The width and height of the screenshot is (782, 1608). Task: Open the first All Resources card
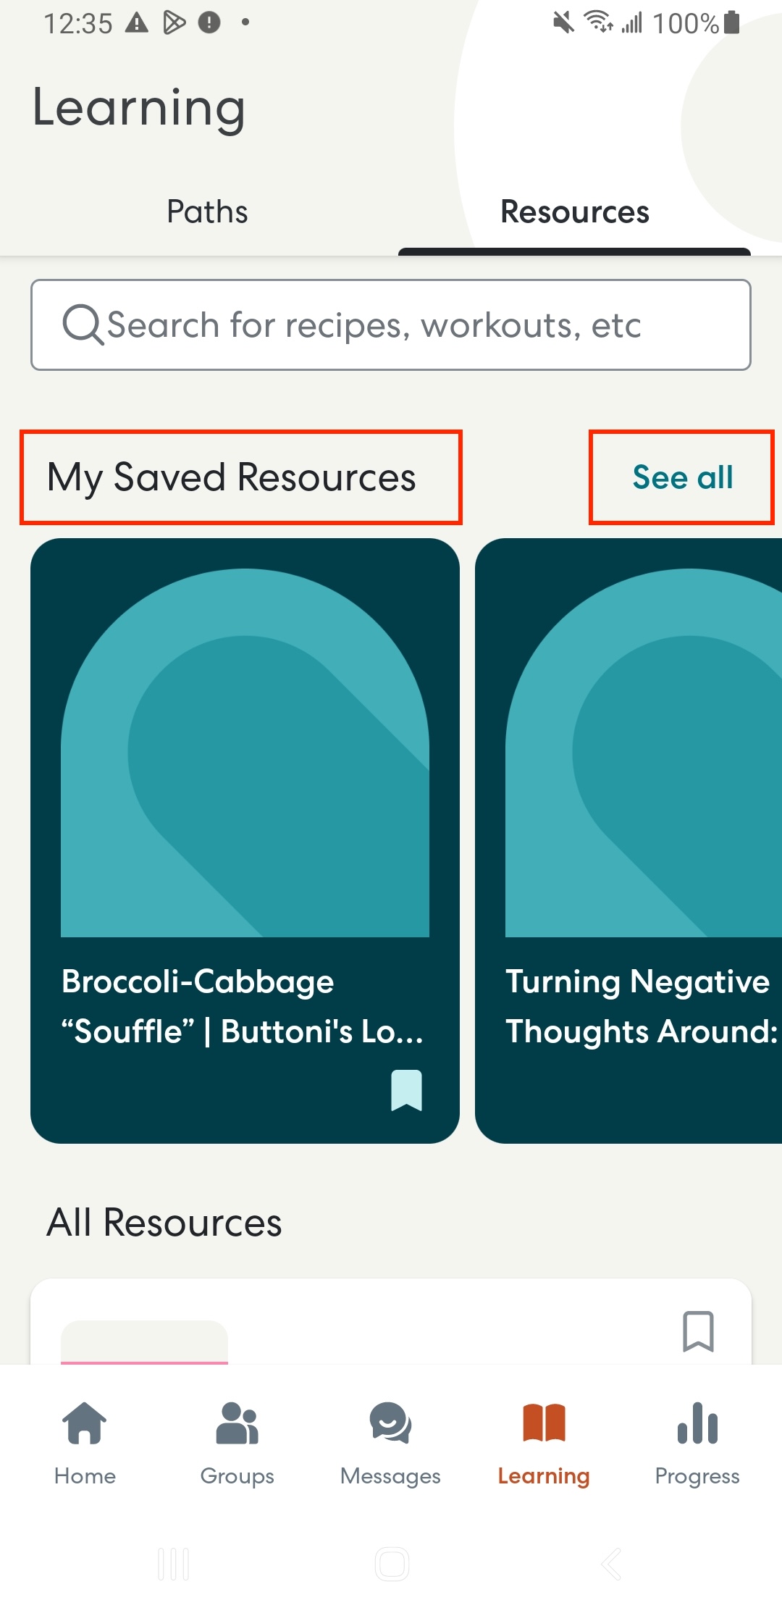pos(391,1322)
